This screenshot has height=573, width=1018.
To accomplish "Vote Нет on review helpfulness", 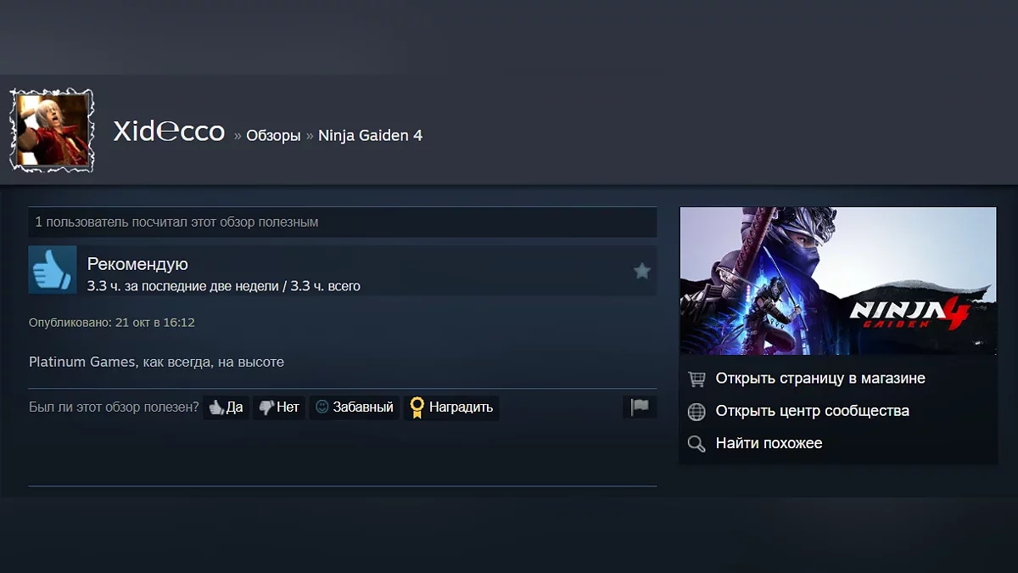I will [279, 407].
